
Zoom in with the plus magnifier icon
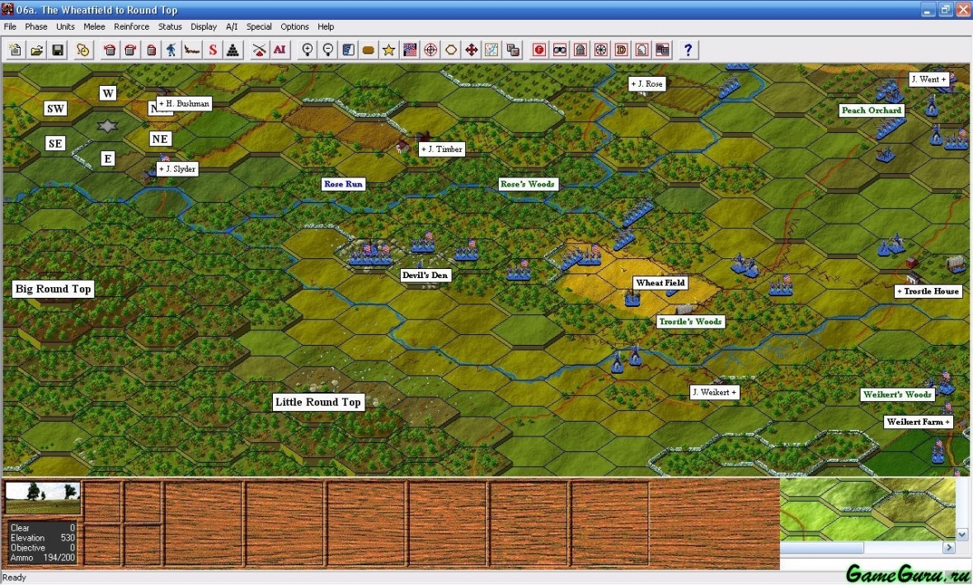click(x=308, y=50)
